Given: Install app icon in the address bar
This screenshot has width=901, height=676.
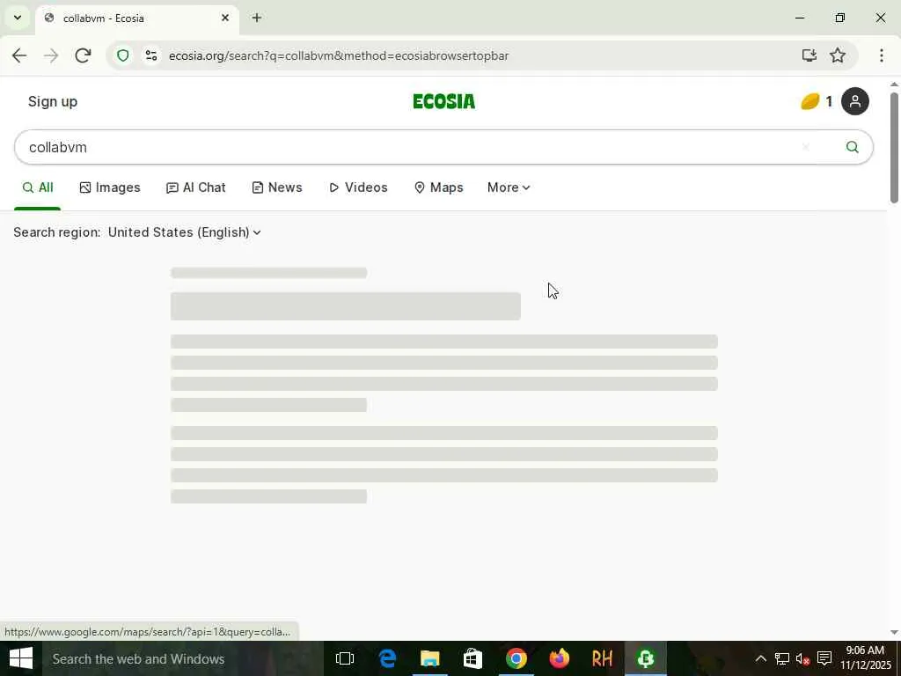Looking at the screenshot, I should pyautogui.click(x=809, y=55).
